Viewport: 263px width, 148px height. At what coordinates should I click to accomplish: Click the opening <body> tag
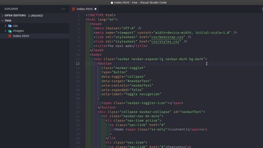96,55
